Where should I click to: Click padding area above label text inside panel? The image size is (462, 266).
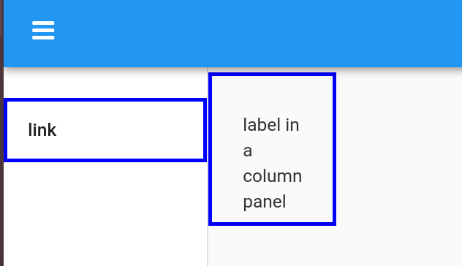point(272,96)
